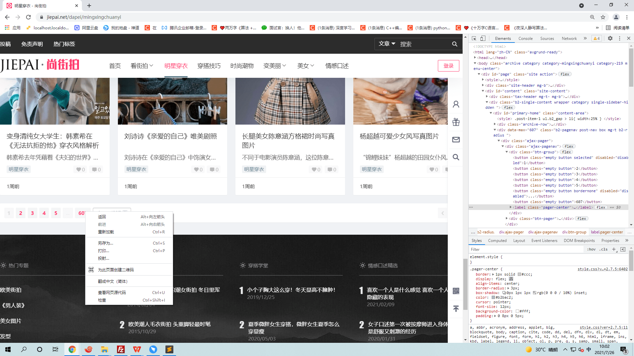Show more DevTools panels chevron

pos(585,39)
